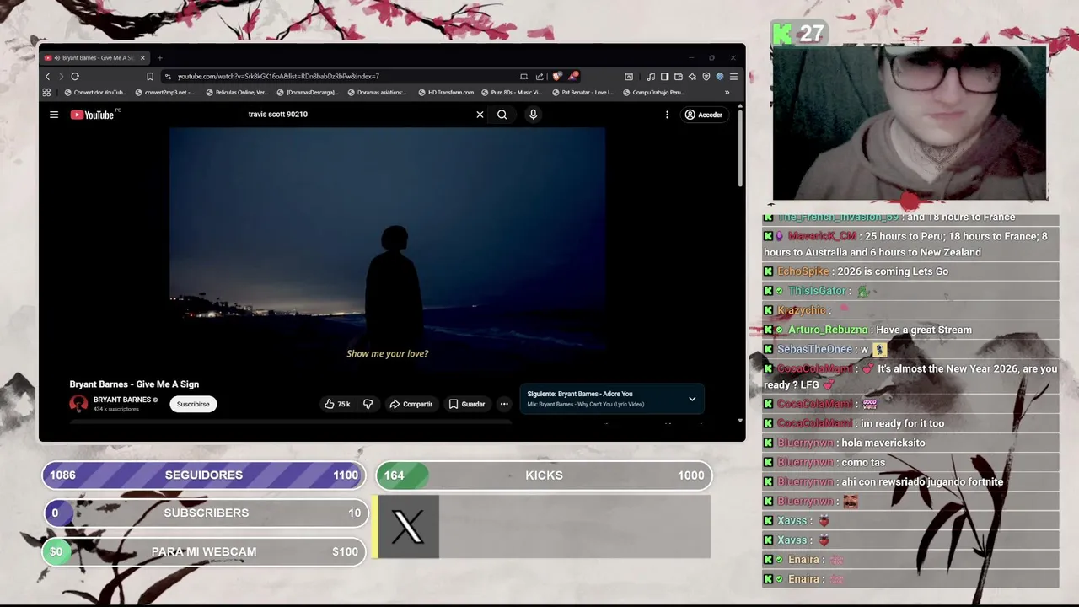Open the Convertidor YouTub... bookmark
The image size is (1079, 607).
point(95,93)
